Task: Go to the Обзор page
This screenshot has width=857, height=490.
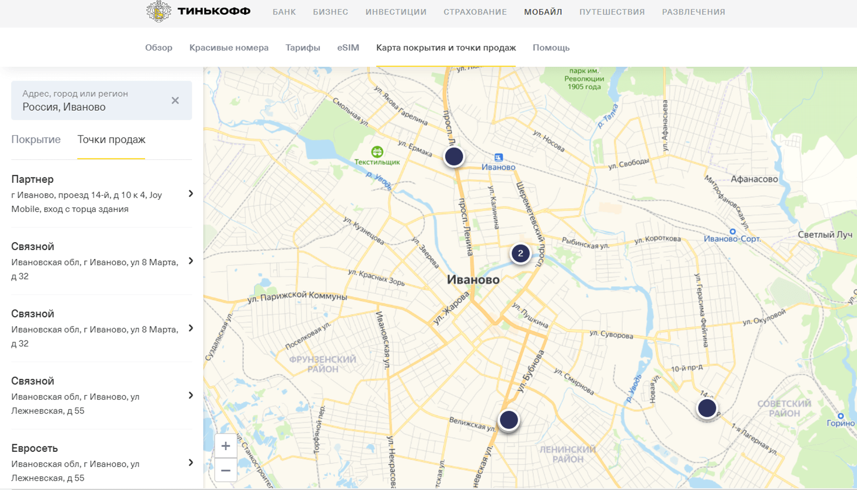Action: [x=159, y=47]
